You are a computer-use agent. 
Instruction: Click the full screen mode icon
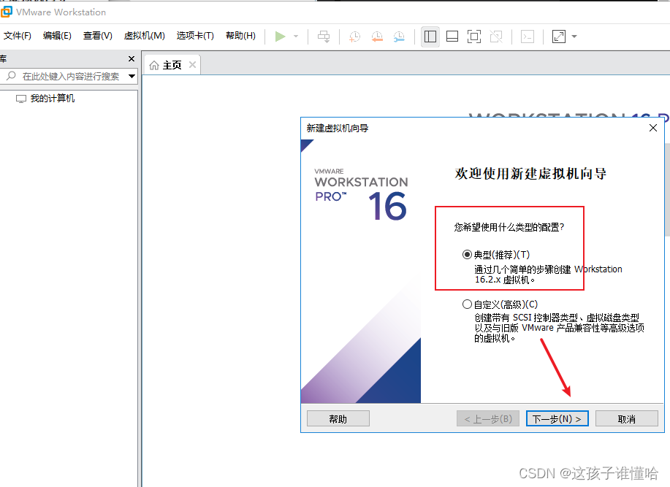474,37
